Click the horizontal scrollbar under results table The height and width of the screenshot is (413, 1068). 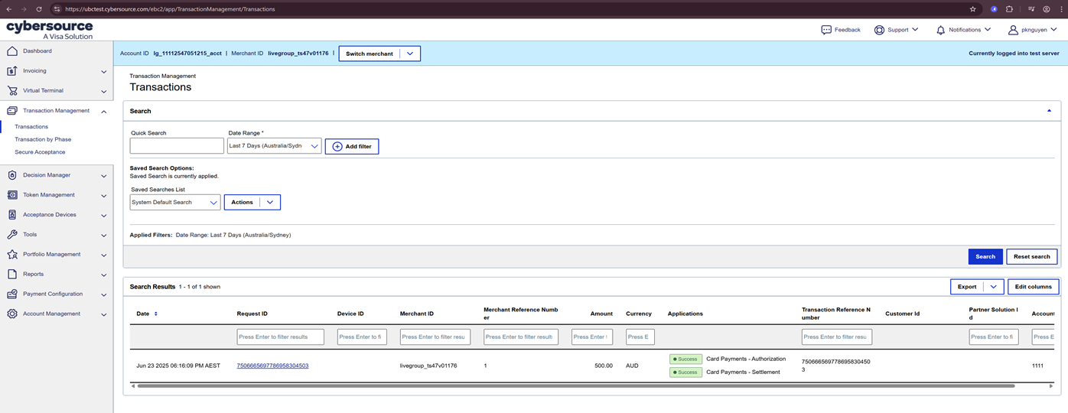574,386
